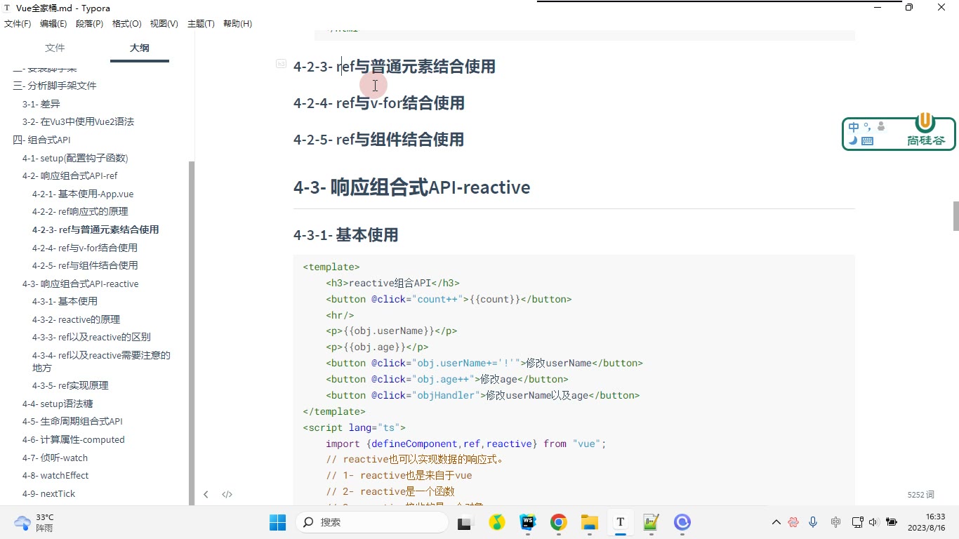Image resolution: width=959 pixels, height=539 pixels.
Task: Toggle punctuation mode in IME floating bar
Action: [x=868, y=126]
